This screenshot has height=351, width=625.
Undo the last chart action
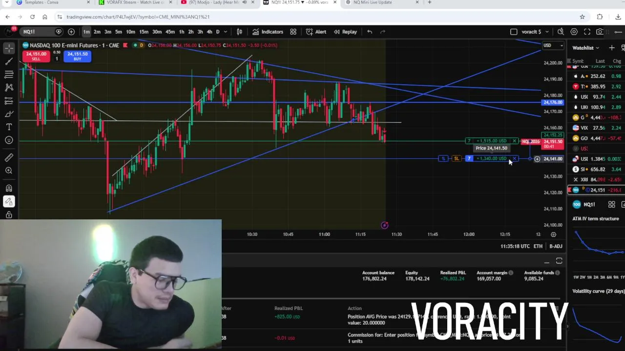point(370,32)
